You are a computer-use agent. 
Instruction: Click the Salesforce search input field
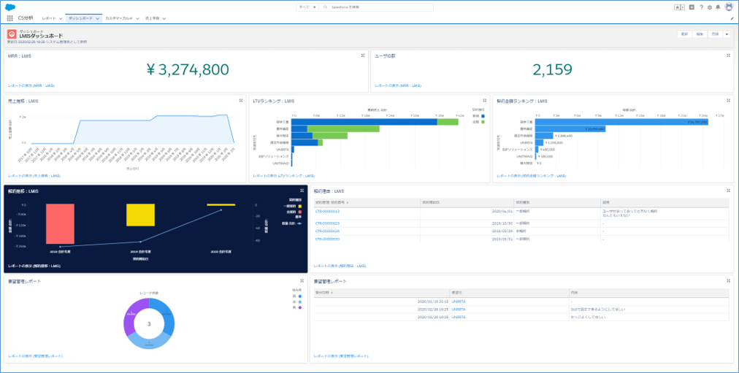(380, 7)
